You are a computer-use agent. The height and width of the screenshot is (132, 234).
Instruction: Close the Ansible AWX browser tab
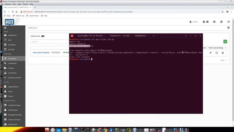pos(30,7)
